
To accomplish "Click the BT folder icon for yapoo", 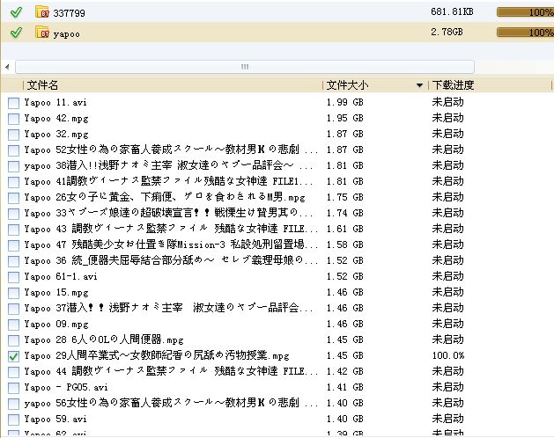I will [42, 33].
